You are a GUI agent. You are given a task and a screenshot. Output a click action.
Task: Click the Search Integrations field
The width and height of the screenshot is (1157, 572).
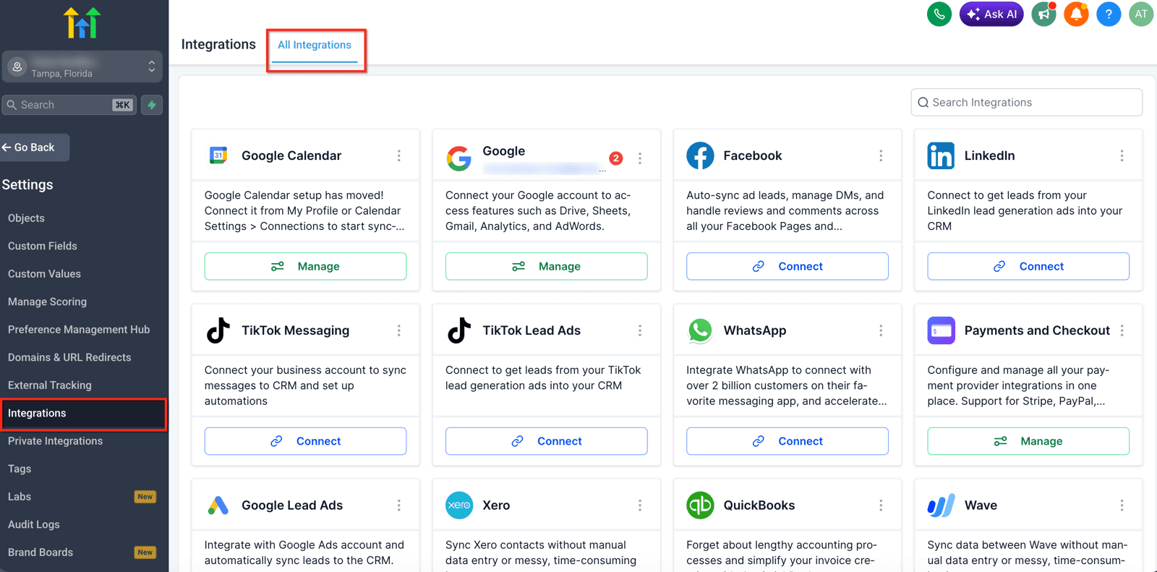1026,103
